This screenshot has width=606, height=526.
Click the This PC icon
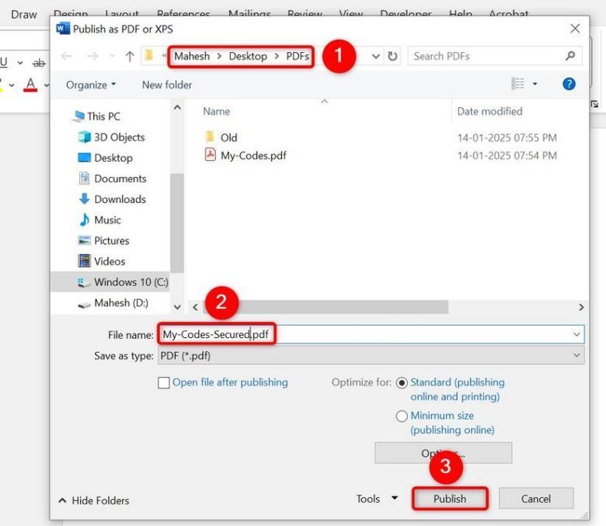coord(78,116)
